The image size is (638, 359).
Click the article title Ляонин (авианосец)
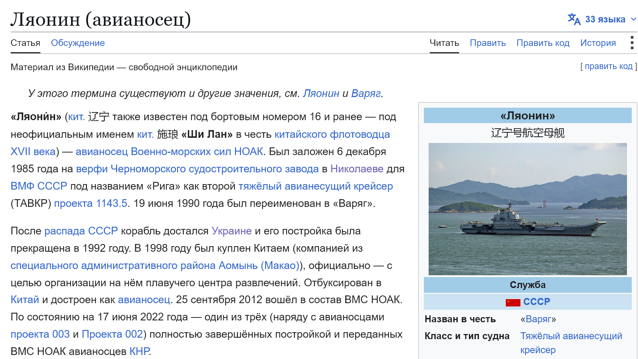101,19
